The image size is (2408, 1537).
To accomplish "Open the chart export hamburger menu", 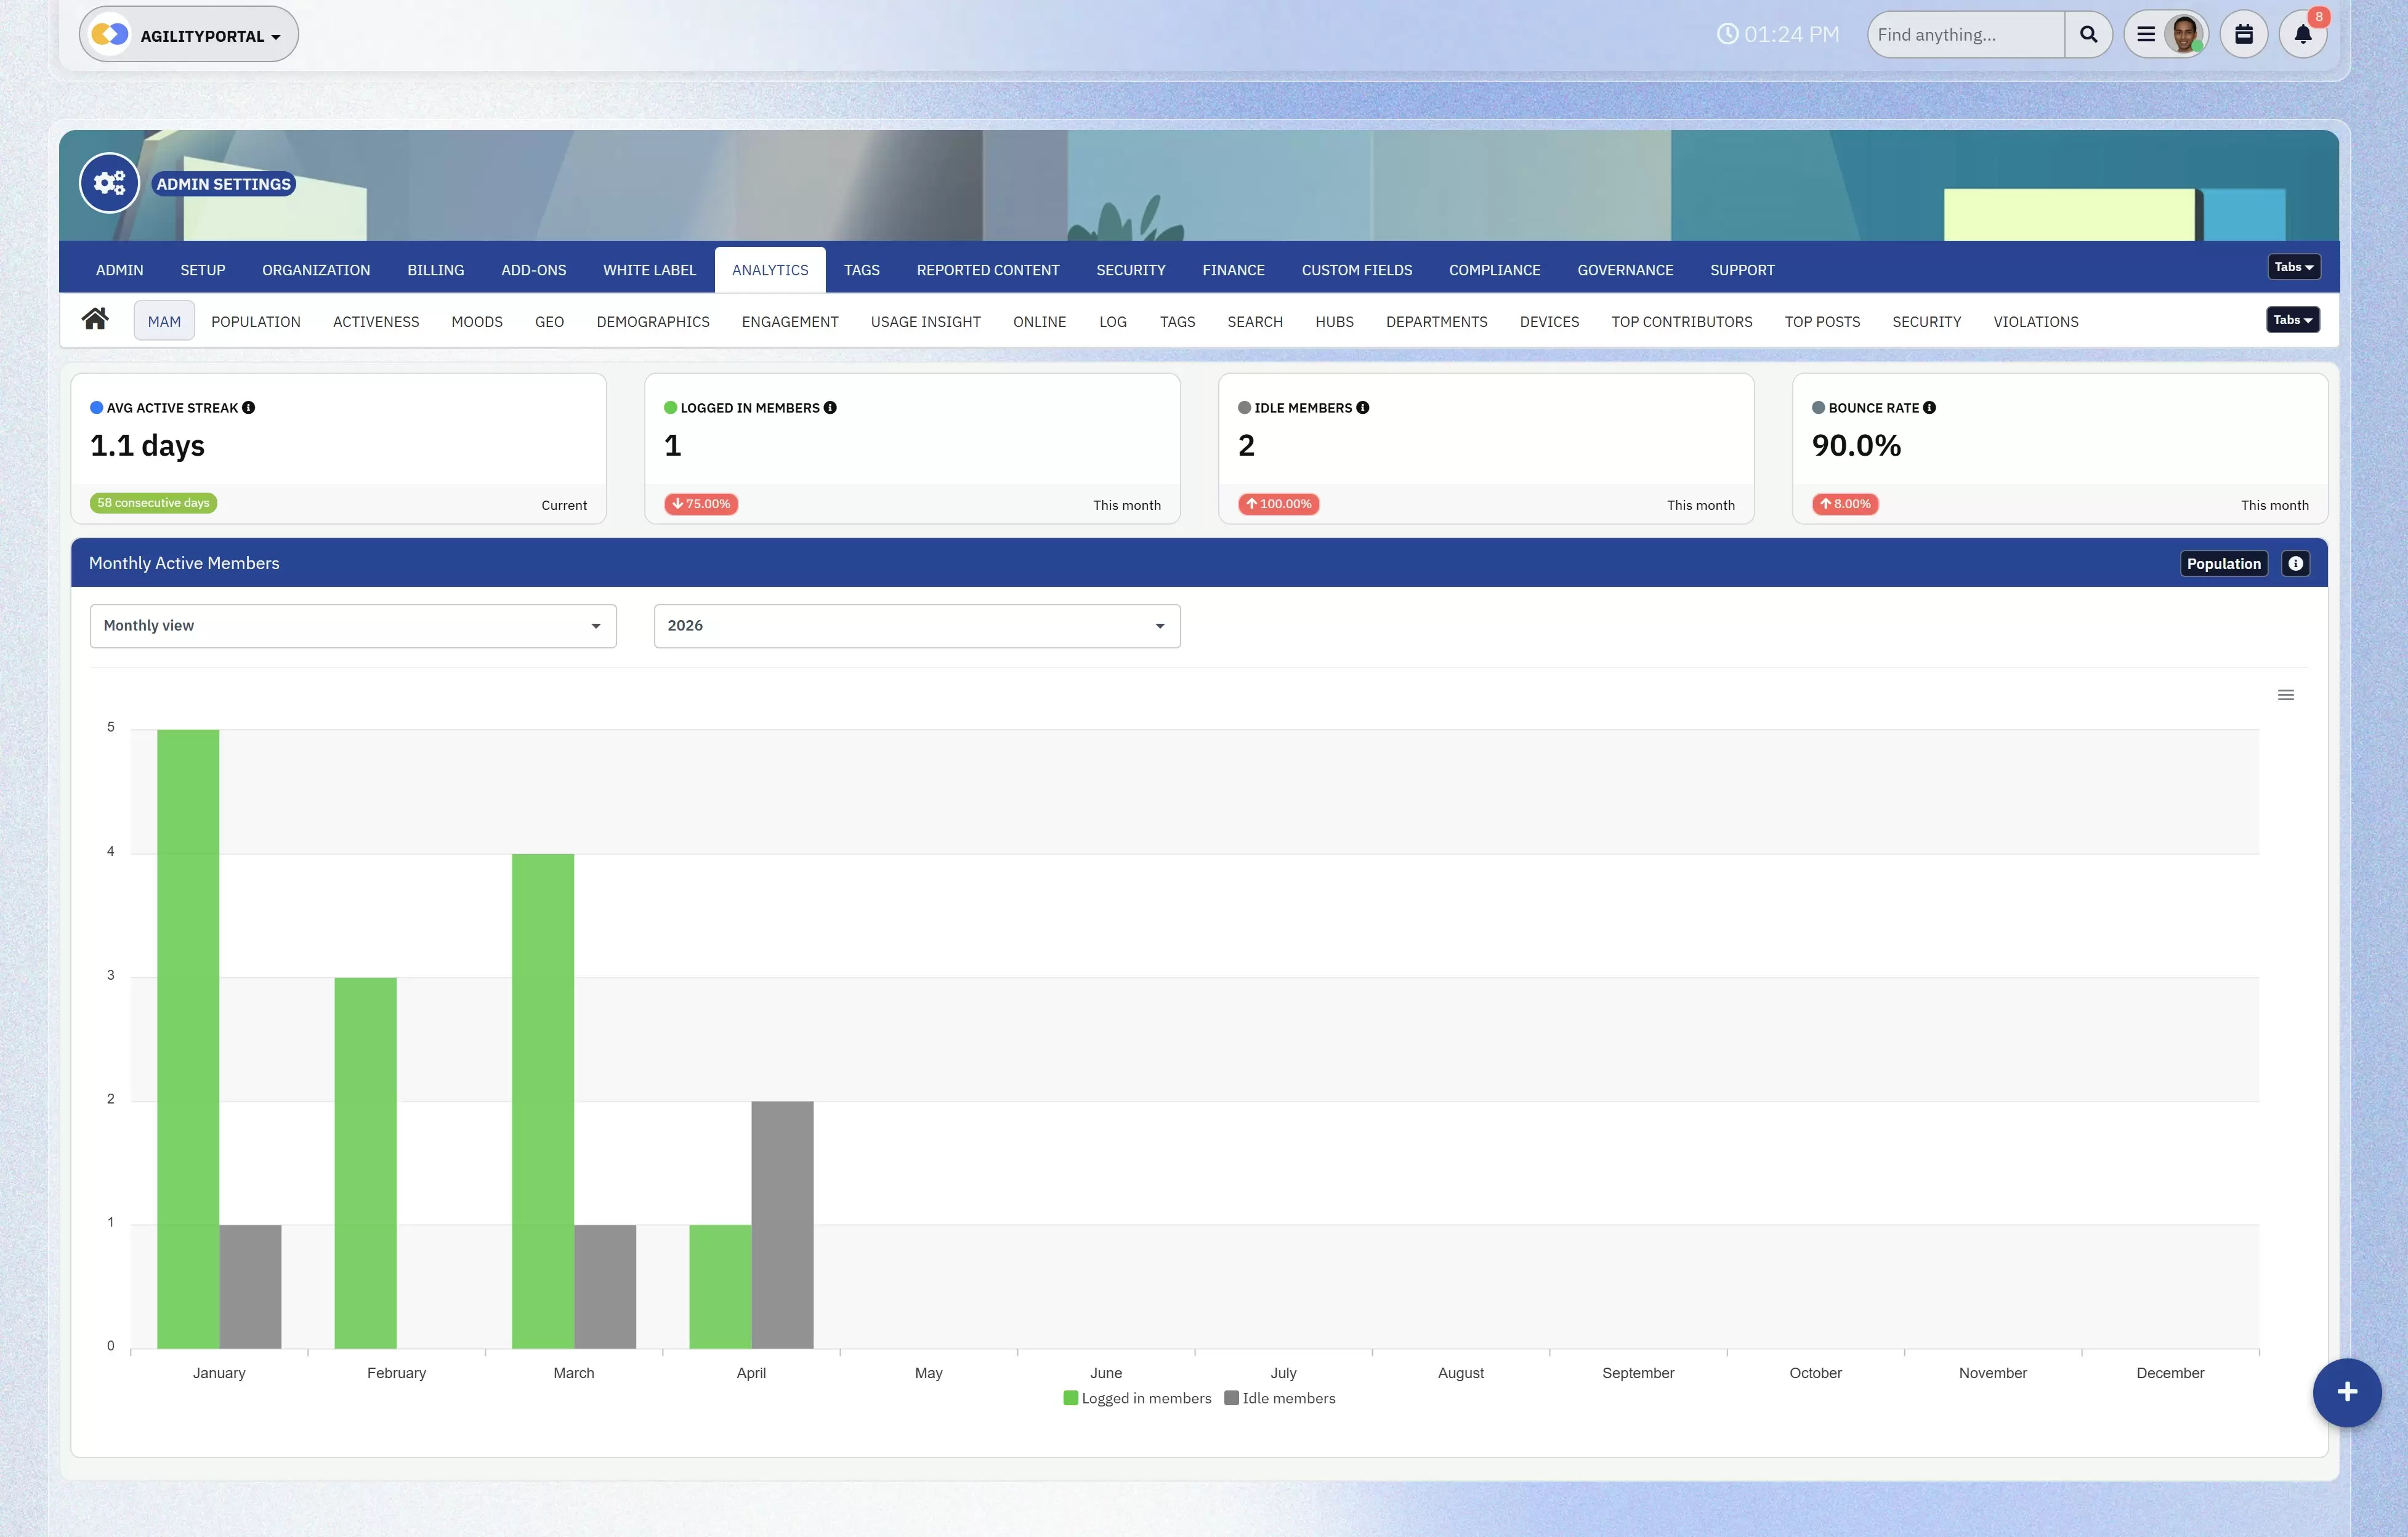I will (x=2285, y=694).
